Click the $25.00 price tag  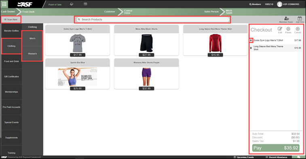click(78, 89)
